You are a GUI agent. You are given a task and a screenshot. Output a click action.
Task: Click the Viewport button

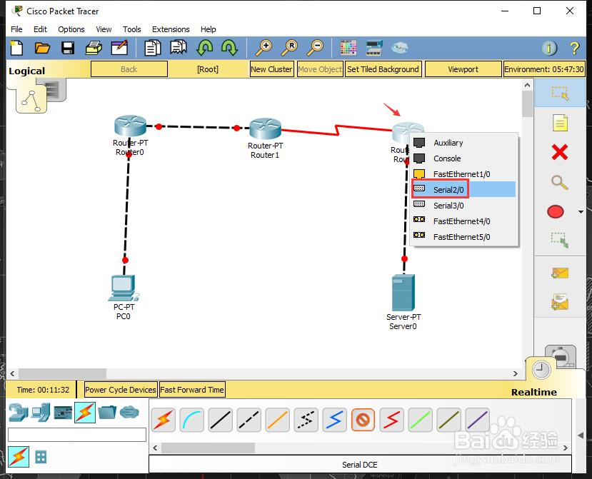(x=463, y=69)
